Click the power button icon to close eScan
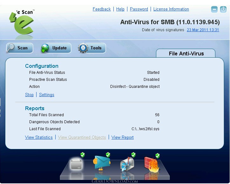Viewport: 230px width, 184px height. [x=223, y=10]
